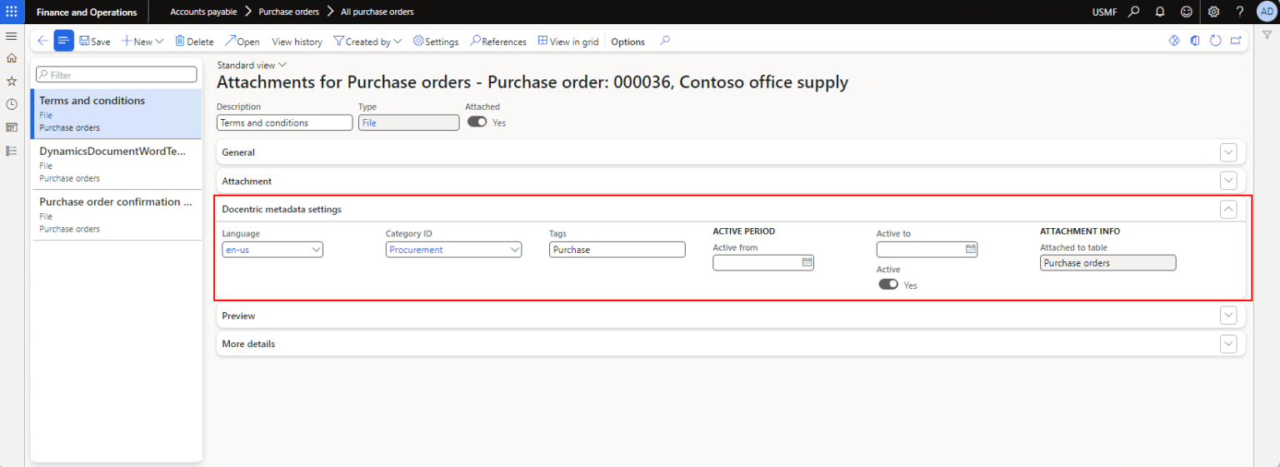Click Save in the action pane

(94, 42)
